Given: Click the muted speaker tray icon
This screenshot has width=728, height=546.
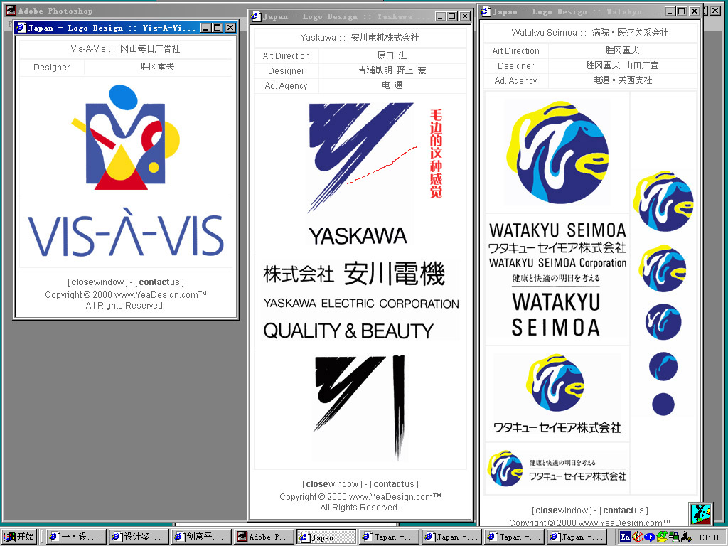Looking at the screenshot, I should point(638,537).
